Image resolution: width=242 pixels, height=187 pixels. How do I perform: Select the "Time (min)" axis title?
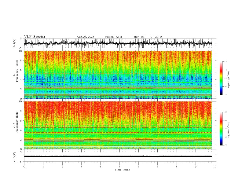[122, 170]
